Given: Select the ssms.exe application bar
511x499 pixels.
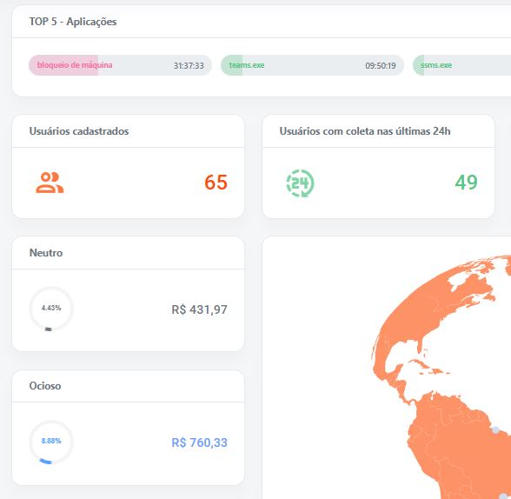Looking at the screenshot, I should (461, 65).
